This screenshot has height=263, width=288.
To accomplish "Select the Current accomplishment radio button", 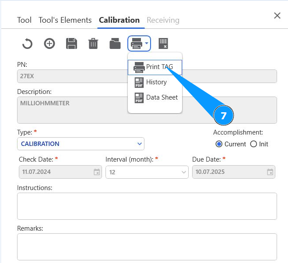I will tap(219, 144).
